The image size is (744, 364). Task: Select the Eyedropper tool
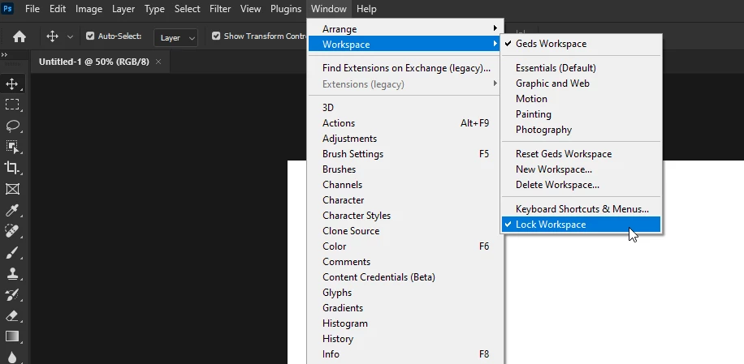[x=12, y=210]
